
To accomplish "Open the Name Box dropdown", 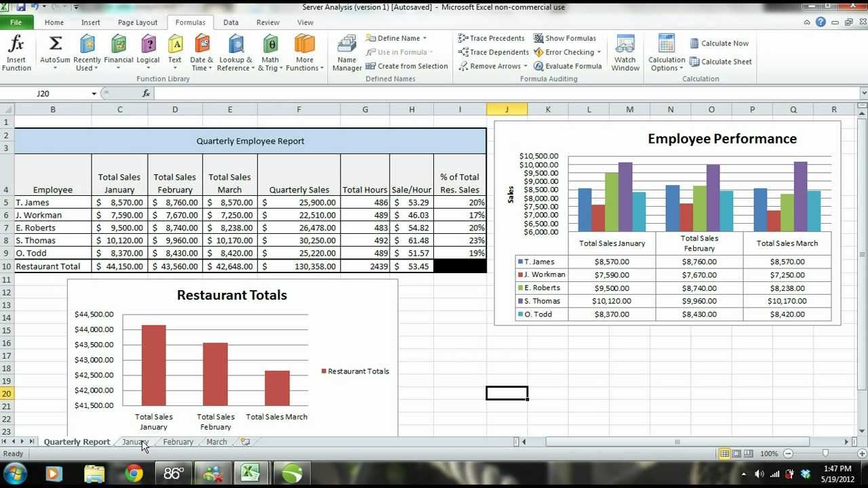I will click(94, 94).
